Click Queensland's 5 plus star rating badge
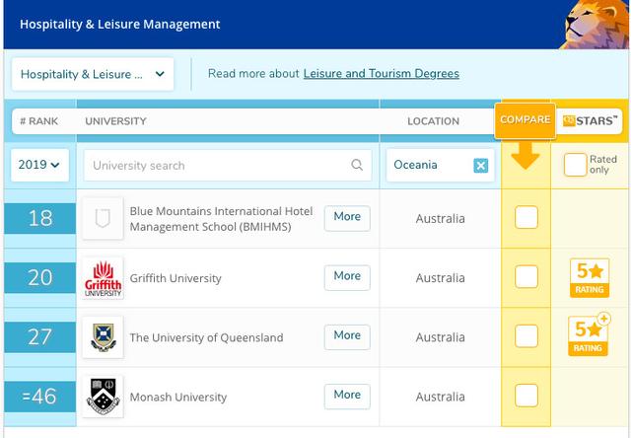This screenshot has width=631, height=438. click(589, 335)
